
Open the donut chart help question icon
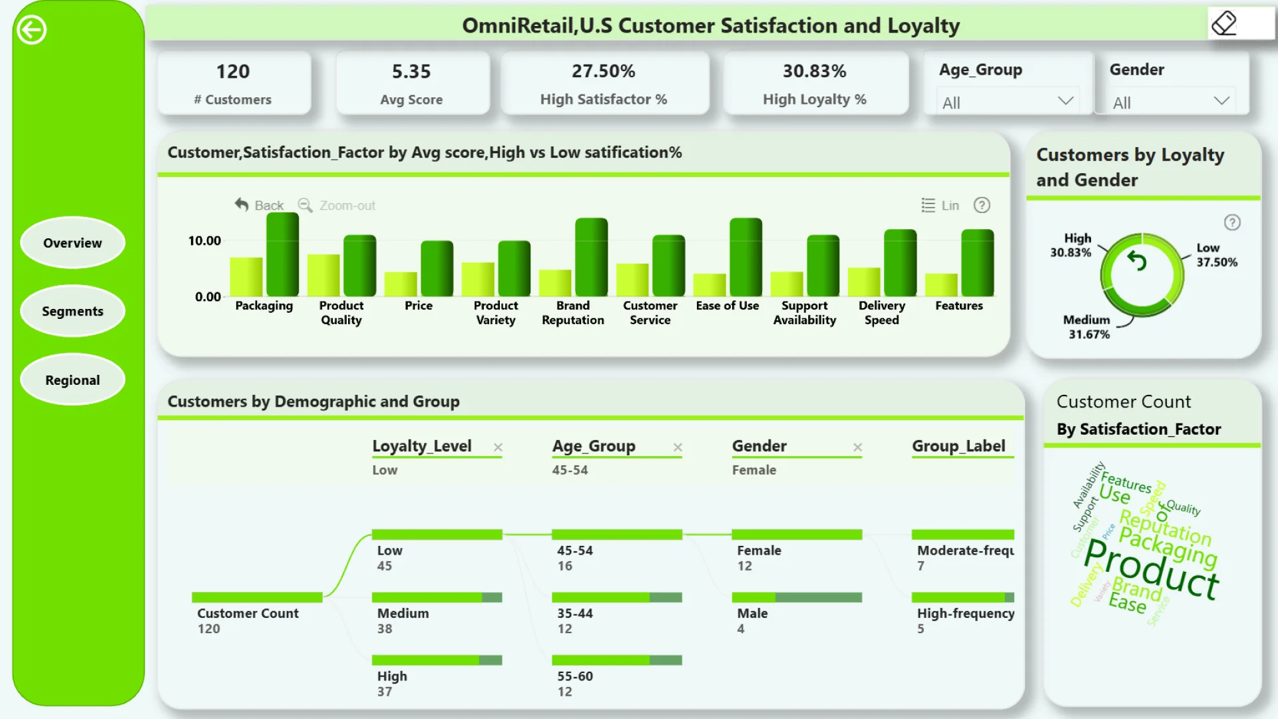pos(1232,222)
